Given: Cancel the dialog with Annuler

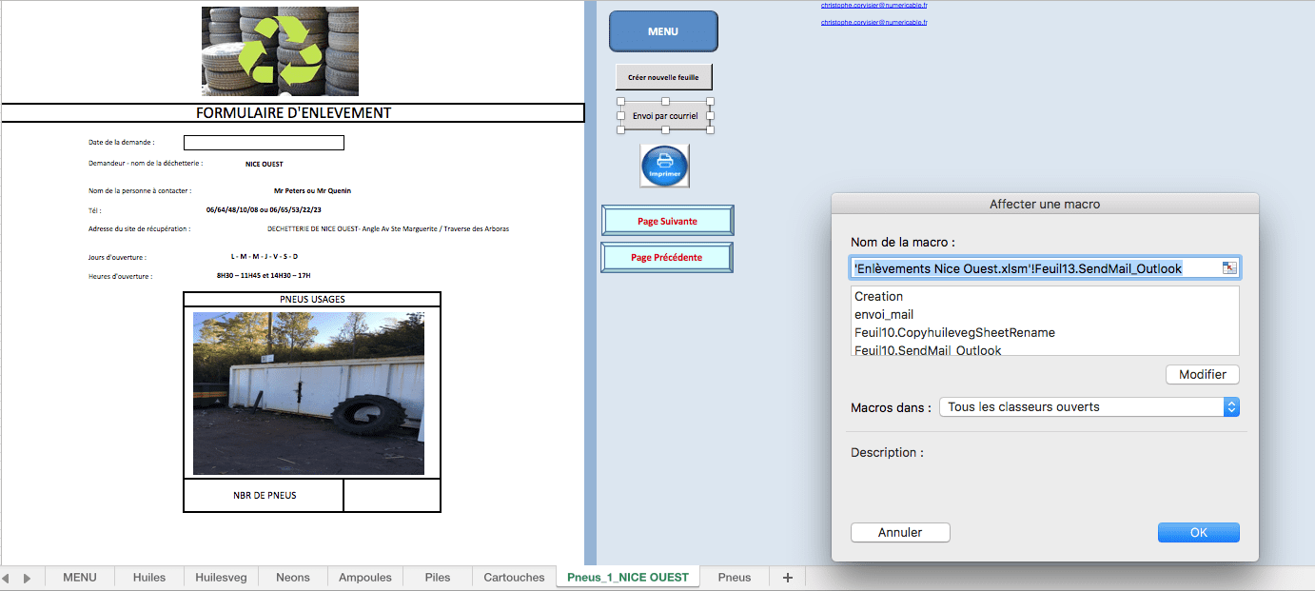Looking at the screenshot, I should pyautogui.click(x=900, y=533).
